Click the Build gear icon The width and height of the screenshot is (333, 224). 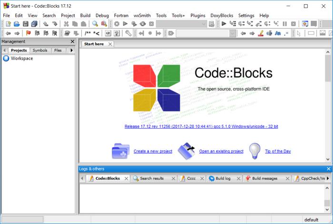coord(117,24)
